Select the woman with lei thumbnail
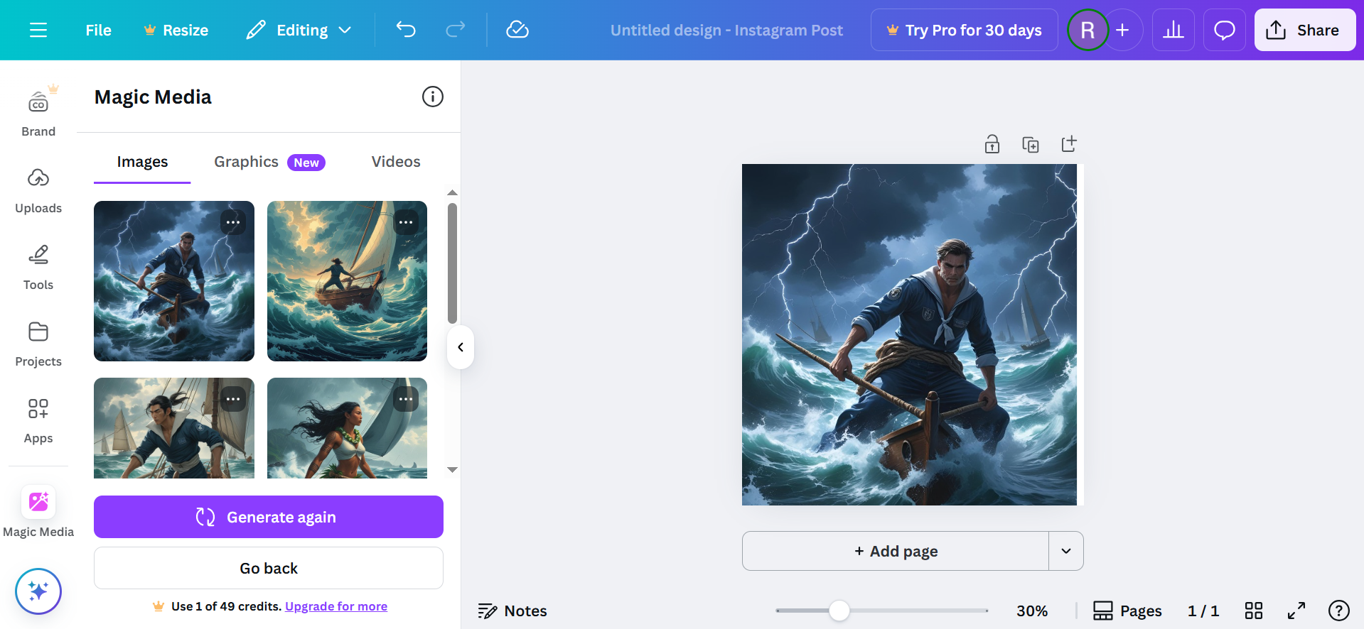Image resolution: width=1364 pixels, height=629 pixels. (x=347, y=428)
